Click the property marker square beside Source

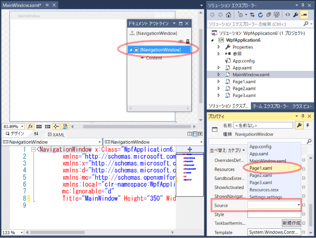coord(304,205)
